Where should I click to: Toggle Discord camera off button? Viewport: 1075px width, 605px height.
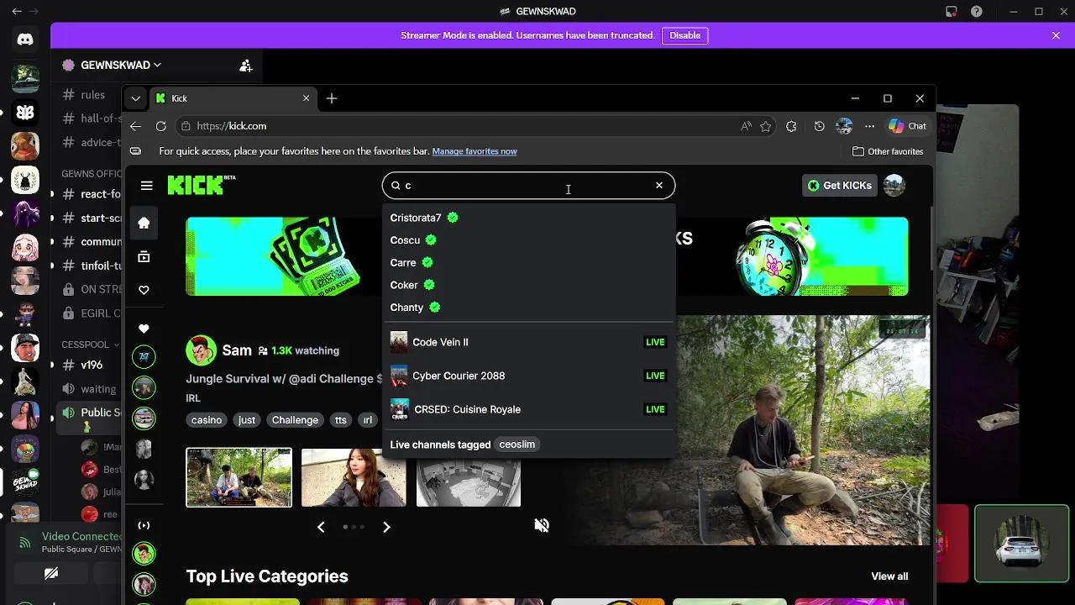coord(51,573)
